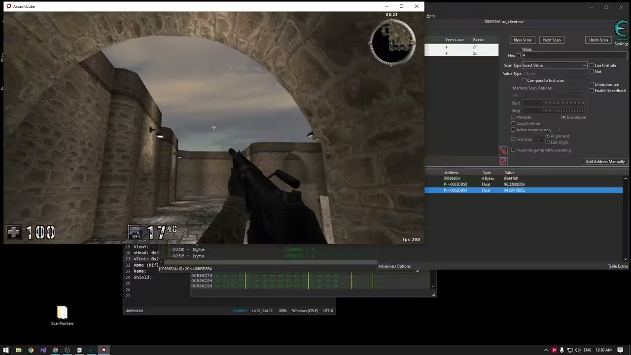Open the volume tray icon
The height and width of the screenshot is (355, 631).
(577, 350)
